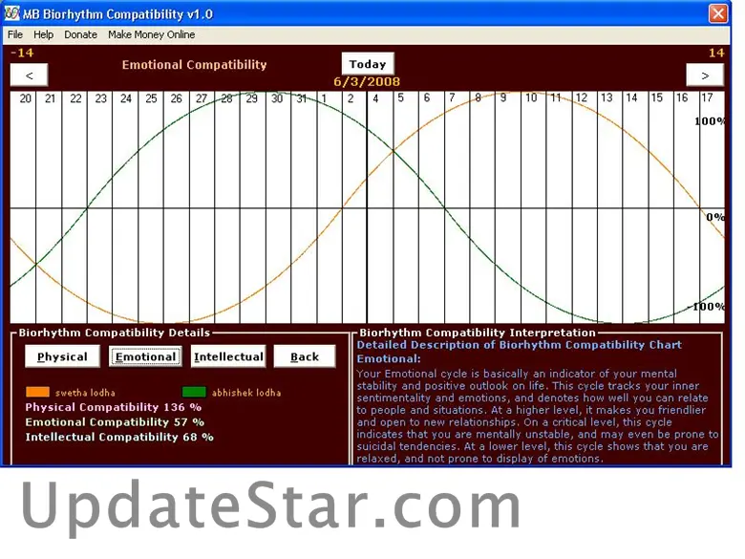Open the Donate menu
This screenshot has height=559, width=745.
[80, 34]
